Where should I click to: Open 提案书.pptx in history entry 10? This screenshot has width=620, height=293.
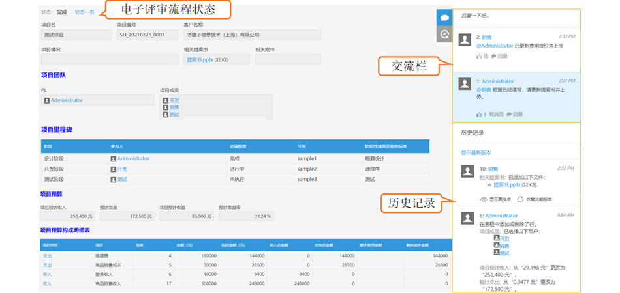506,184
